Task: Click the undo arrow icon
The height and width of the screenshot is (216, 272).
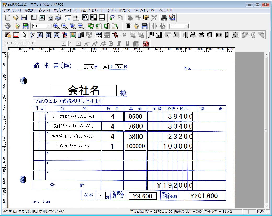Action: click(x=112, y=18)
